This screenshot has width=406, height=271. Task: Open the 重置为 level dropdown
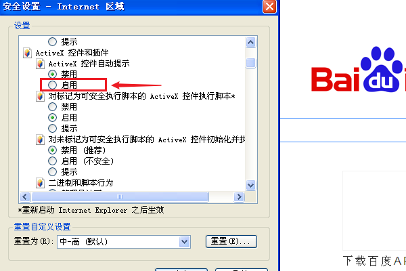[184, 242]
